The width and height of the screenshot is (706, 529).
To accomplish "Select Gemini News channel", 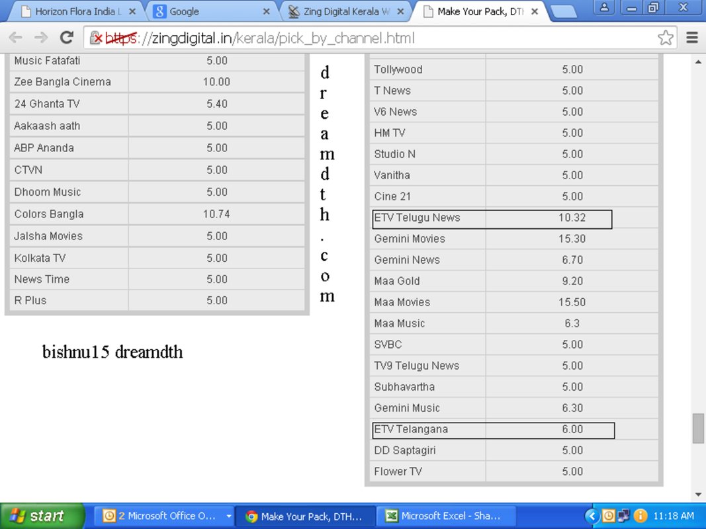I will (x=407, y=260).
